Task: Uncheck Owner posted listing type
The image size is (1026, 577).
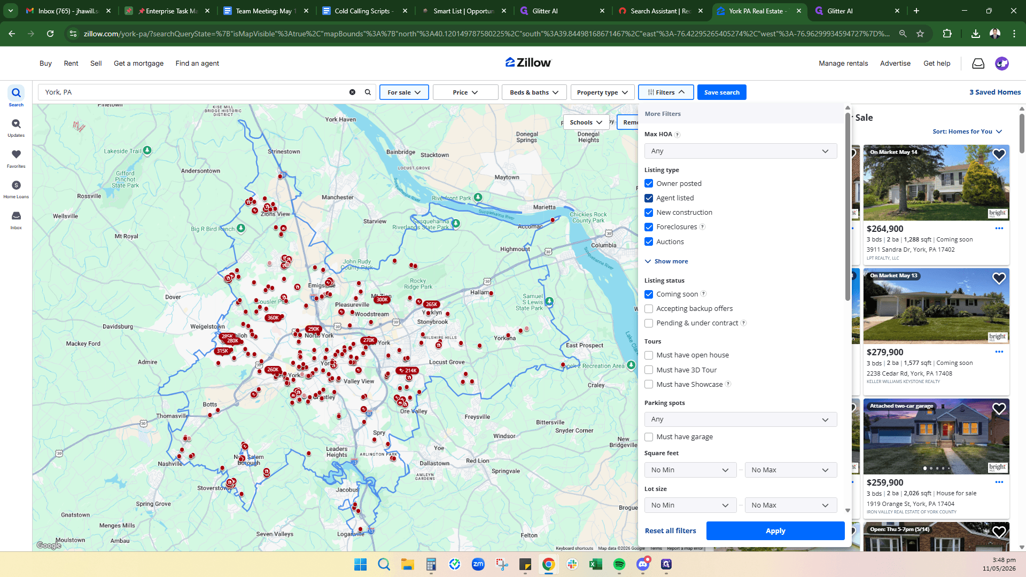Action: pos(649,183)
